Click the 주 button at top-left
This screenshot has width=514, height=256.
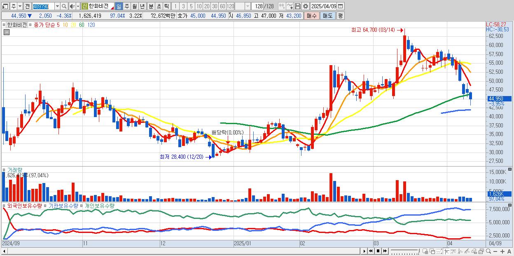(14, 6)
